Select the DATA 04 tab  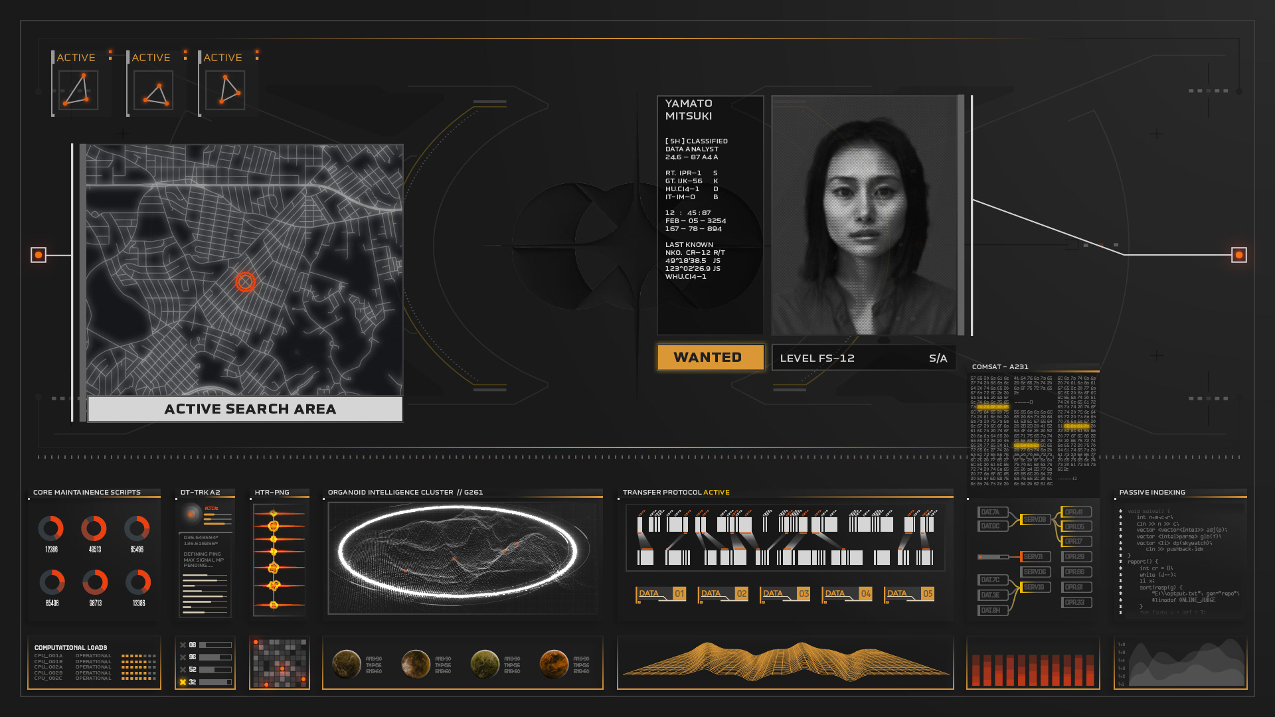pos(847,594)
